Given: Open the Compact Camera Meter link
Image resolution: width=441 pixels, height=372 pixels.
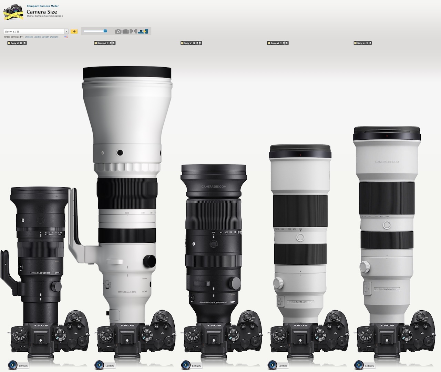Looking at the screenshot, I should tap(43, 6).
